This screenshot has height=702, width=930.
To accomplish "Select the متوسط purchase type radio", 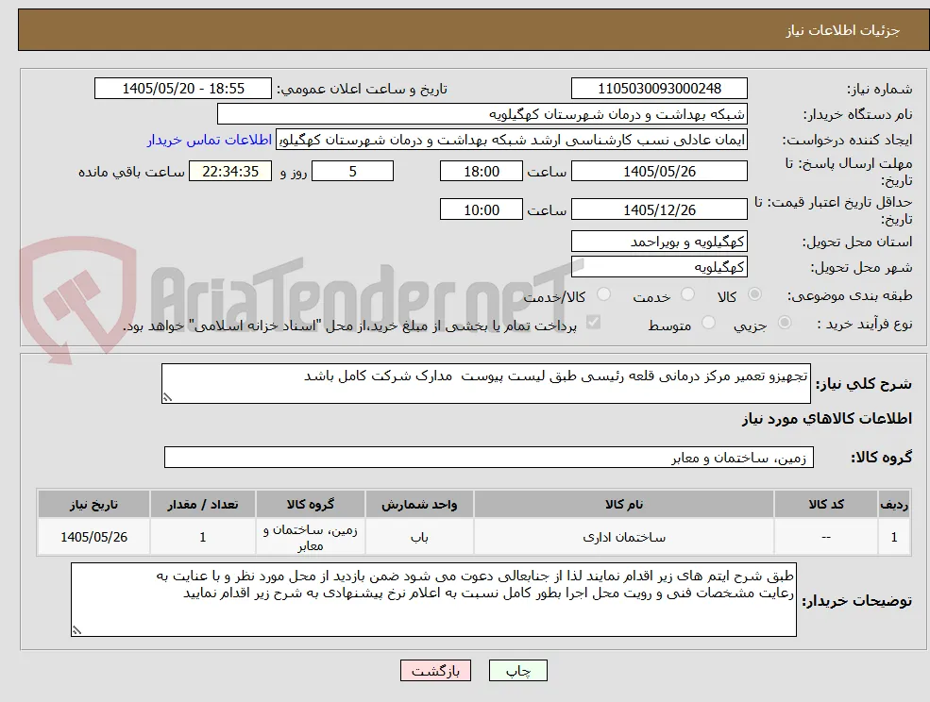I will click(x=708, y=323).
